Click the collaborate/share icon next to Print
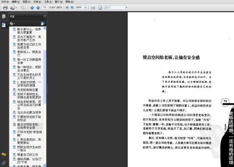Viewport: 234px width, 167px height. [x=12, y=7]
